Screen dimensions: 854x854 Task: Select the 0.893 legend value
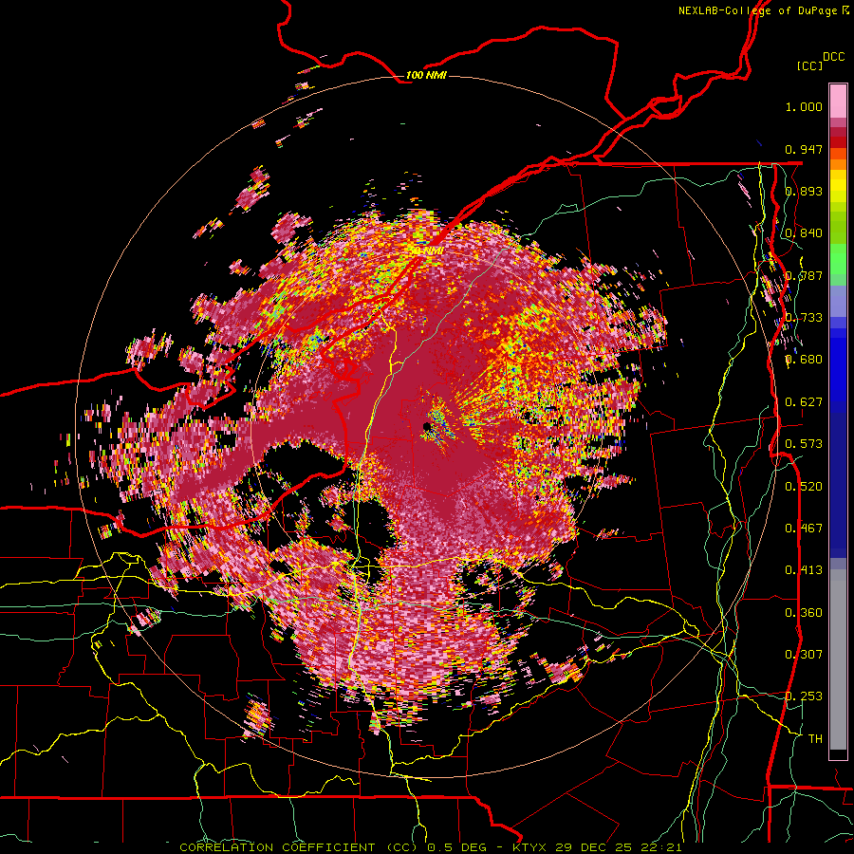point(804,191)
